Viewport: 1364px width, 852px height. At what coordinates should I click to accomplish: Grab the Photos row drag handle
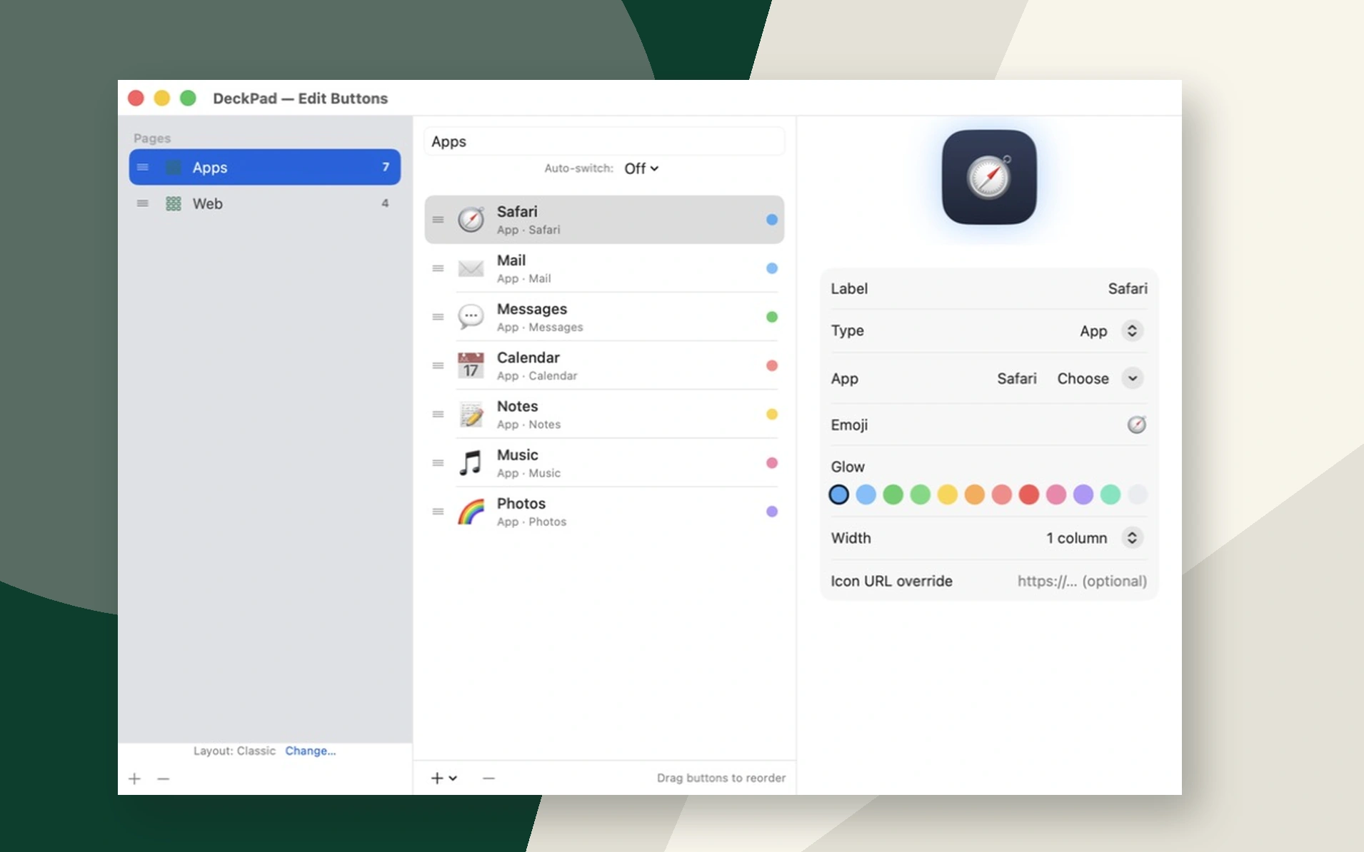coord(438,512)
